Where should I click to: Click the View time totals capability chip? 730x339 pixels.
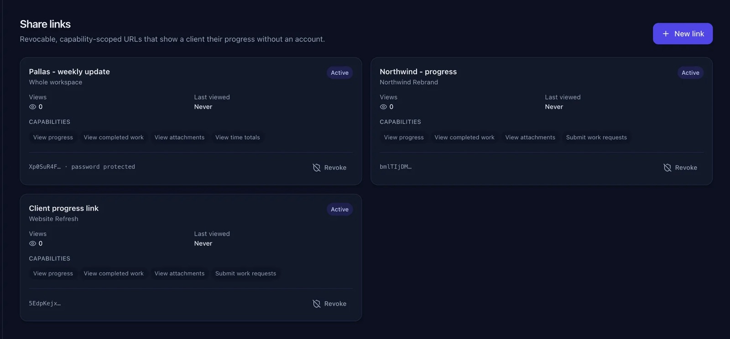(238, 138)
